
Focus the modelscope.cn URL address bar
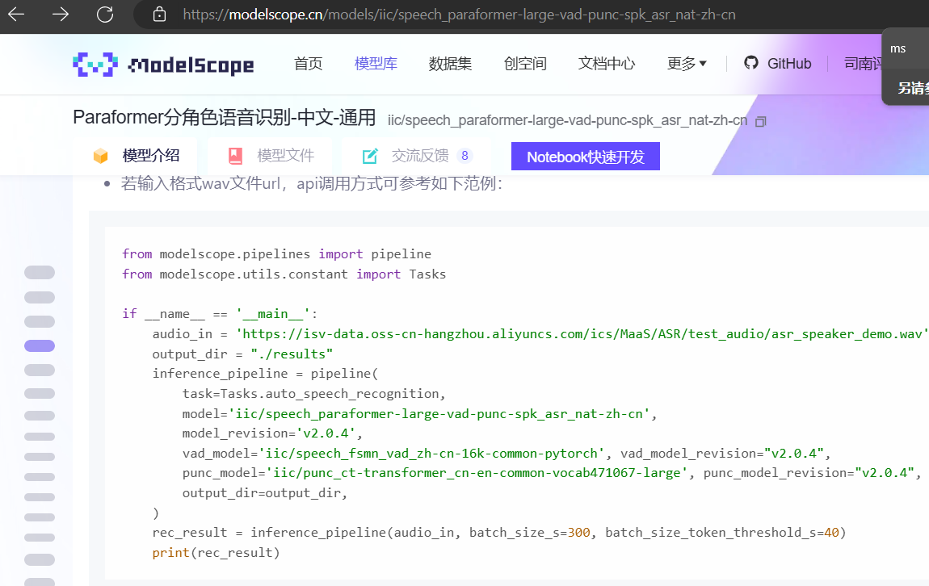[x=459, y=15]
